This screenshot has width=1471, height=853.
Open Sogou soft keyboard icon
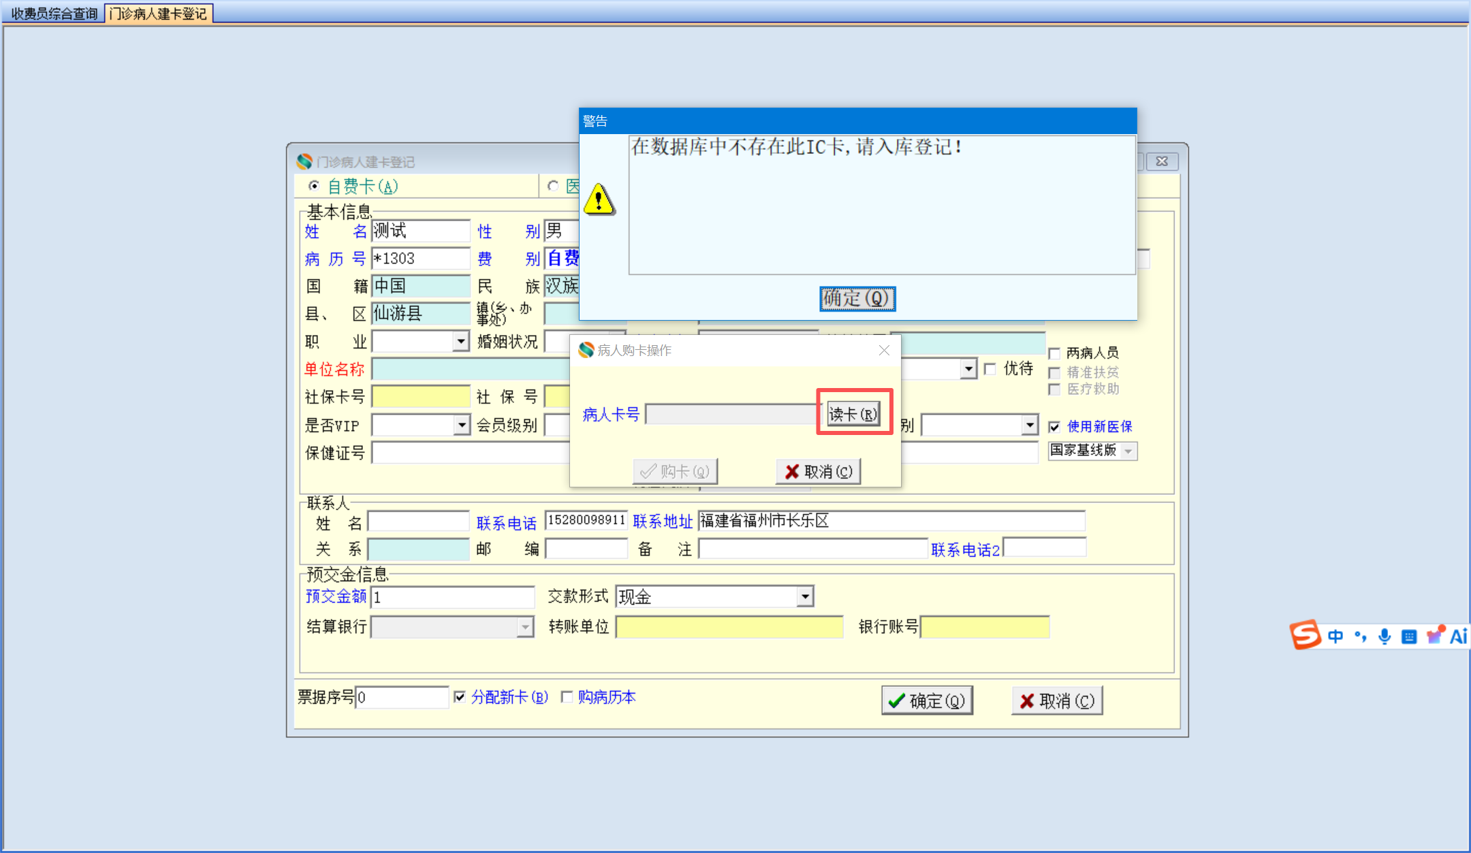[1409, 637]
